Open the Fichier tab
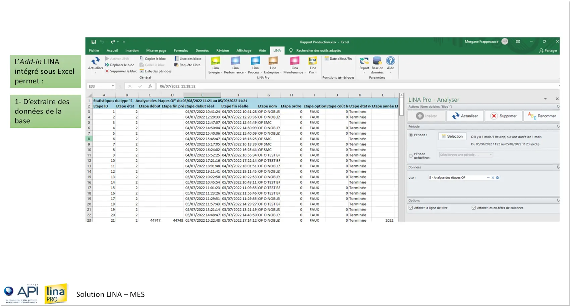Viewport: 570px width, 306px height. [94, 51]
